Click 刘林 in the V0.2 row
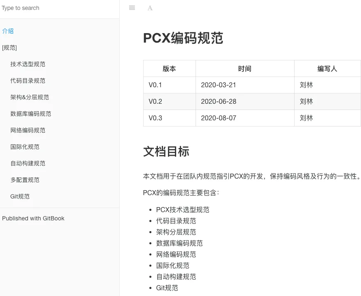This screenshot has height=296, width=361. click(x=306, y=102)
